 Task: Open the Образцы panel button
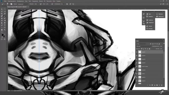coord(150,16)
